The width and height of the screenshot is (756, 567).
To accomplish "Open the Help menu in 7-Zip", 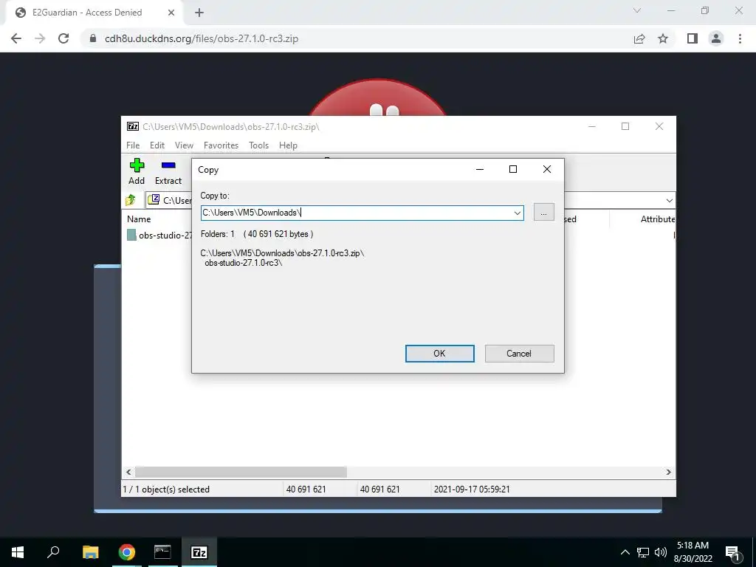I will 288,145.
